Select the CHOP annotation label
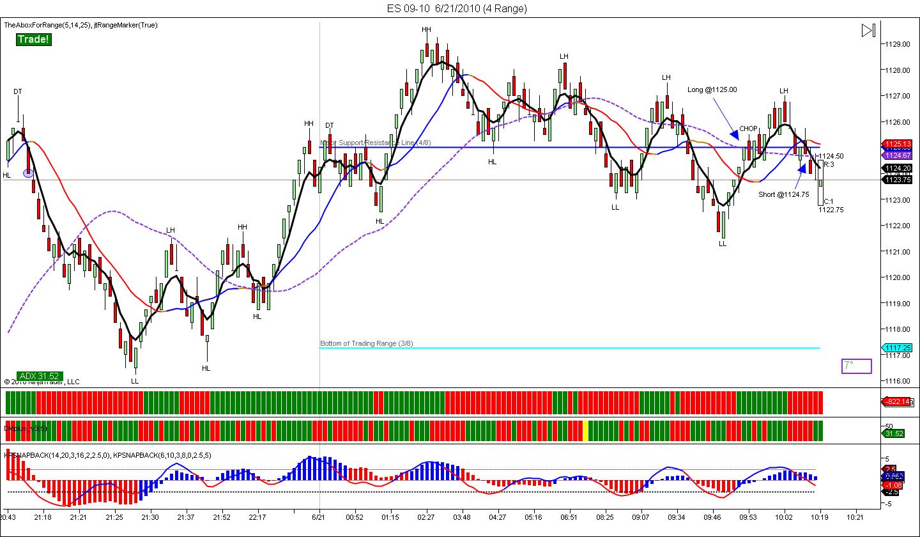Image resolution: width=920 pixels, height=537 pixels. (748, 128)
